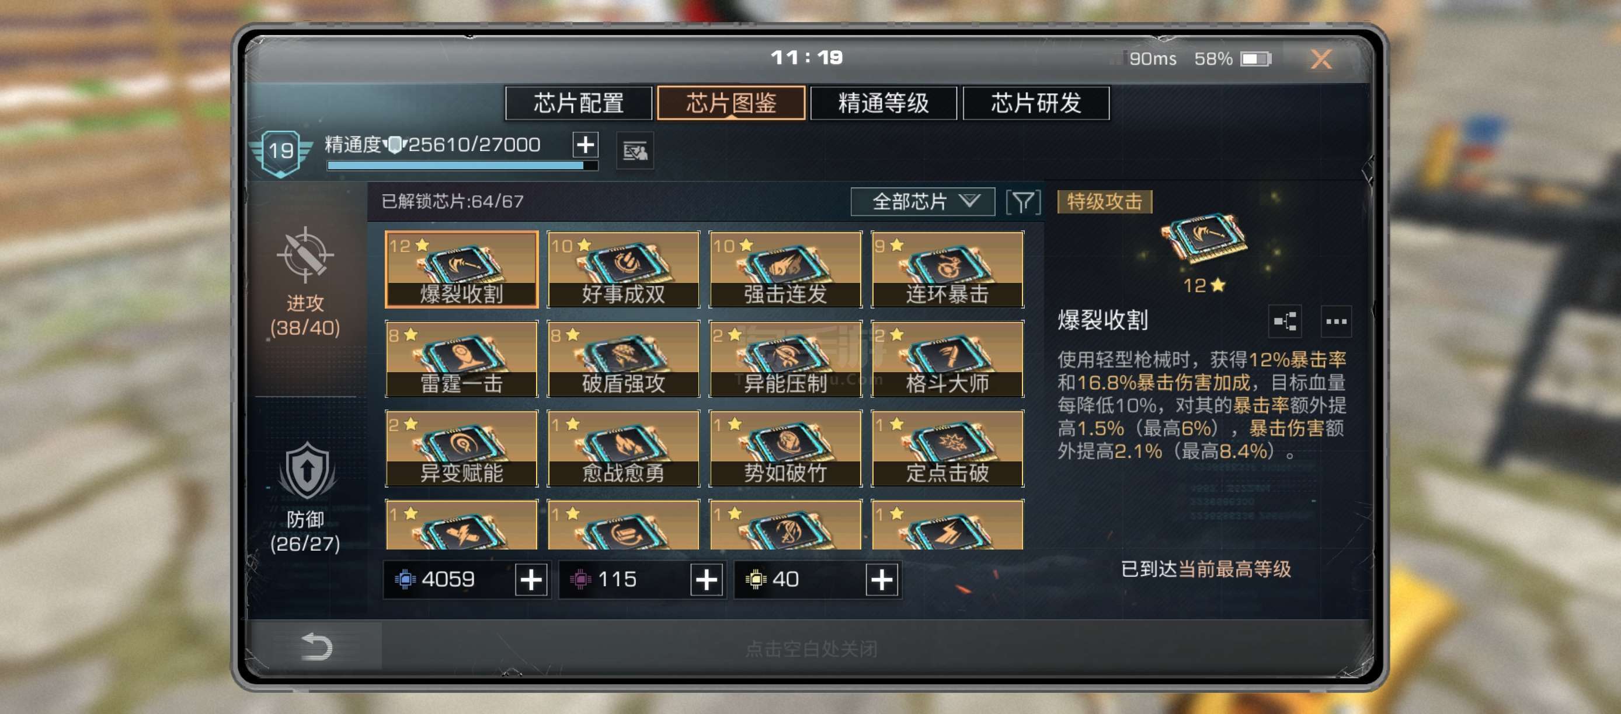Select the 格斗大师 chip card
The image size is (1621, 714).
point(947,359)
